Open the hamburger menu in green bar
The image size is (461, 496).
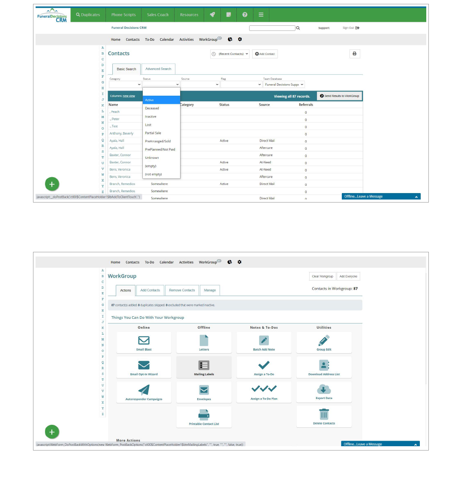(x=261, y=15)
